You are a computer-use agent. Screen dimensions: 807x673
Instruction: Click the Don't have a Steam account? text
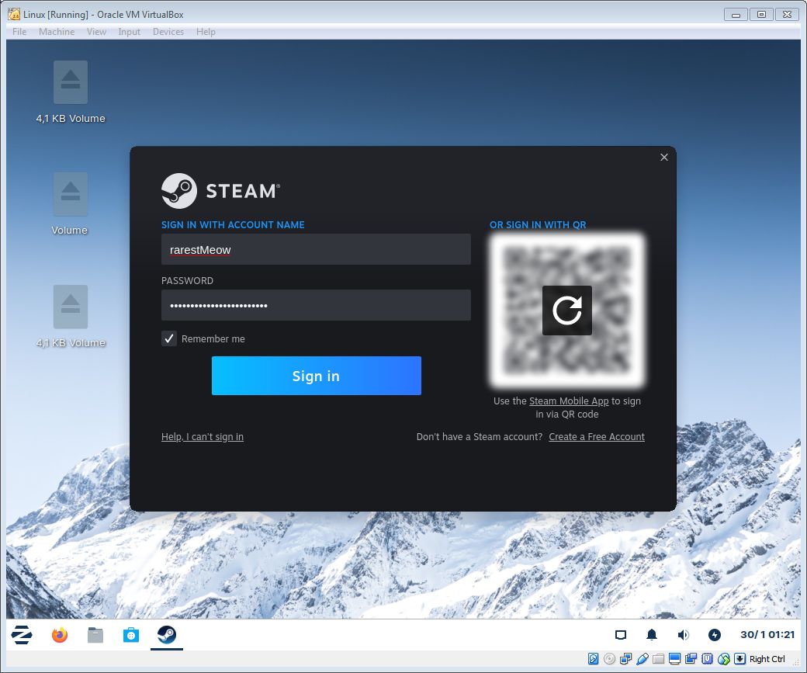(x=480, y=437)
